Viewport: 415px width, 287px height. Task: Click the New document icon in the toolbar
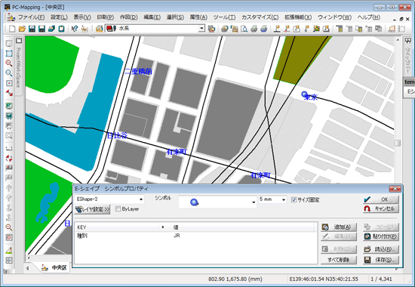point(12,29)
